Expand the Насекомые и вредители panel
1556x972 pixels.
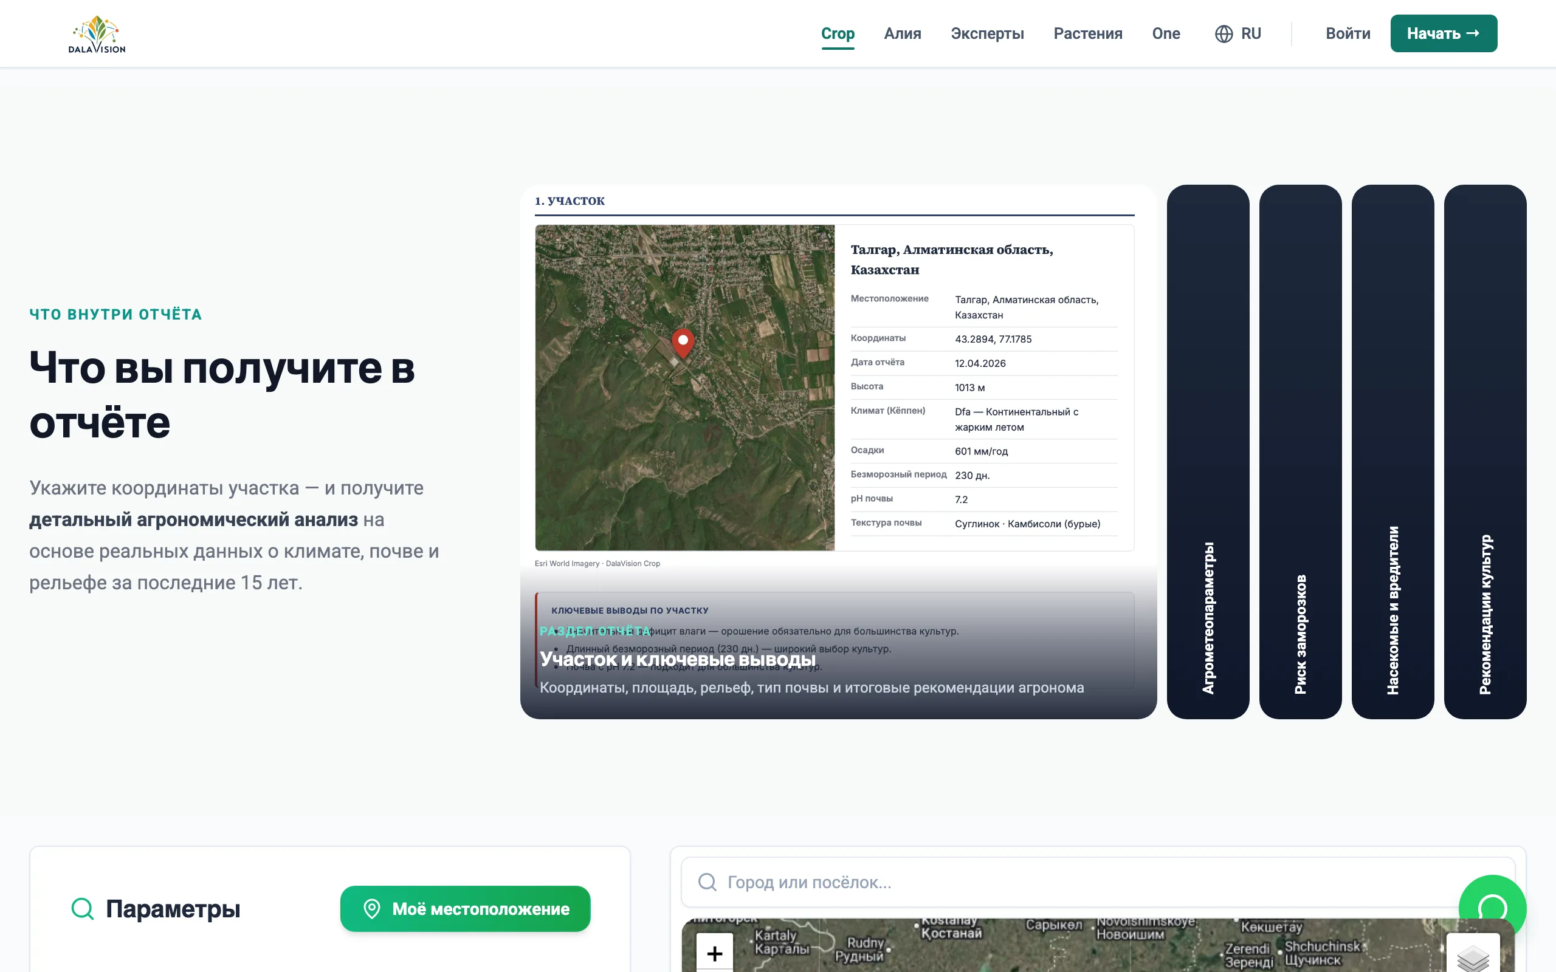coord(1392,451)
